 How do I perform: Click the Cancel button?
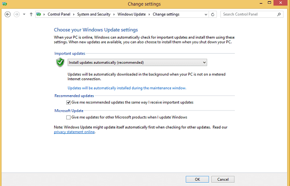[223, 179]
